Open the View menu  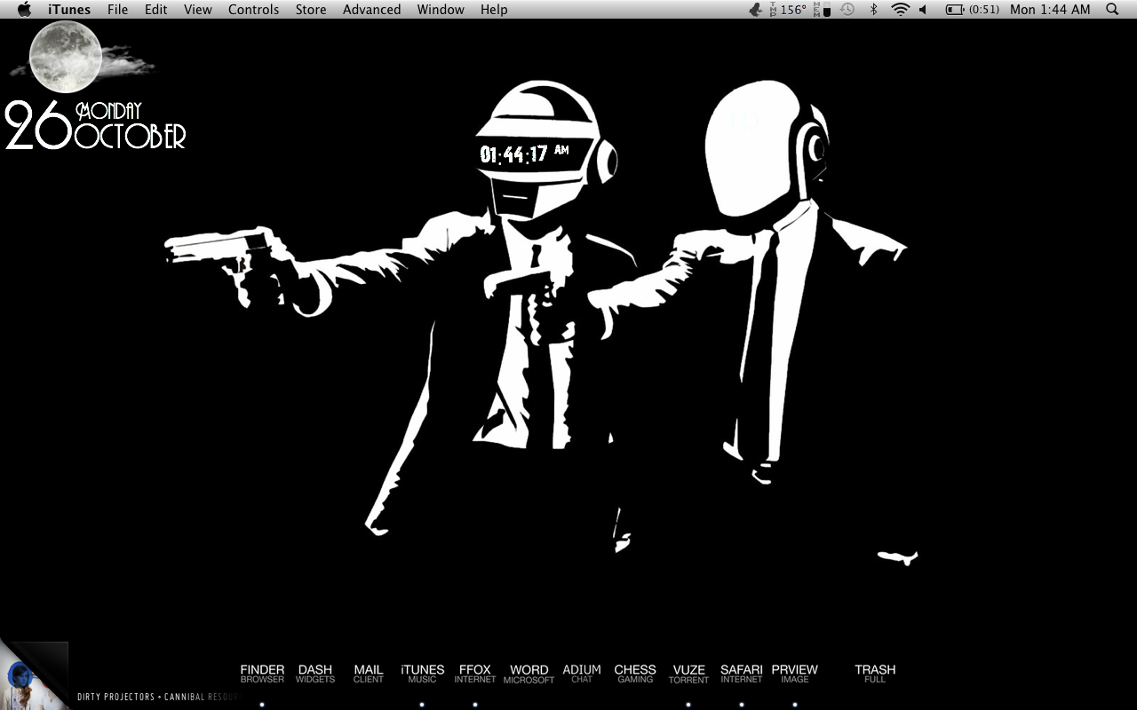(x=198, y=9)
